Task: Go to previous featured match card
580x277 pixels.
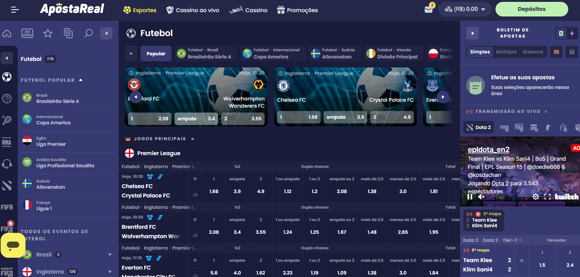Action: point(136,97)
